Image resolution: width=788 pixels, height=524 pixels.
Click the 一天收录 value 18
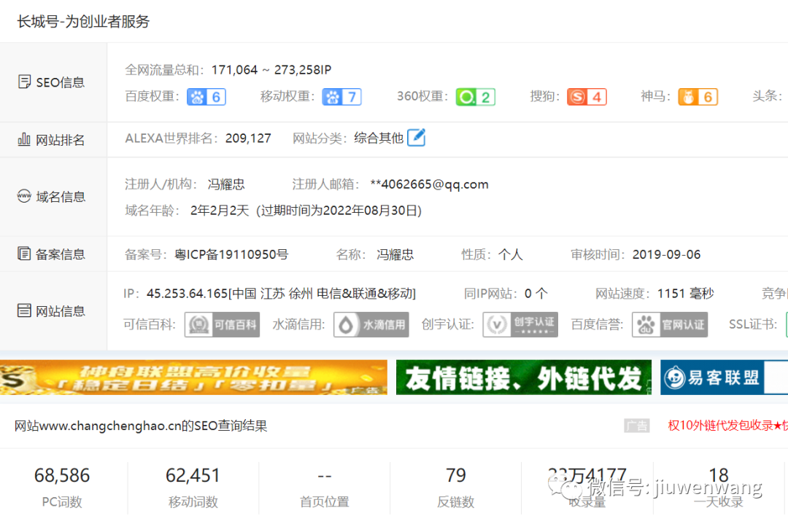click(719, 475)
